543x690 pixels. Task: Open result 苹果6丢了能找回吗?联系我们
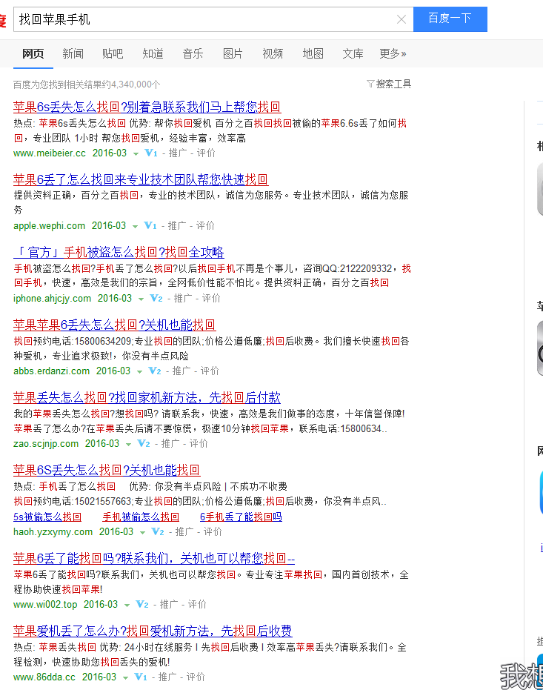(x=154, y=558)
